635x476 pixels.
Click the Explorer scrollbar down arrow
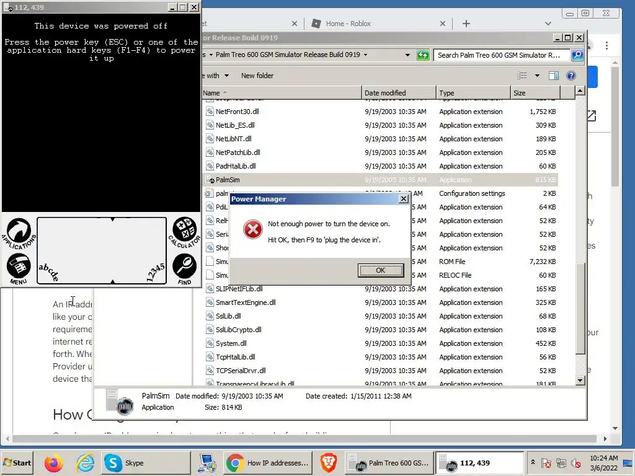pos(580,380)
